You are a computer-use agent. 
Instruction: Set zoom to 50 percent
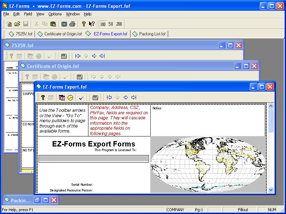click(111, 24)
